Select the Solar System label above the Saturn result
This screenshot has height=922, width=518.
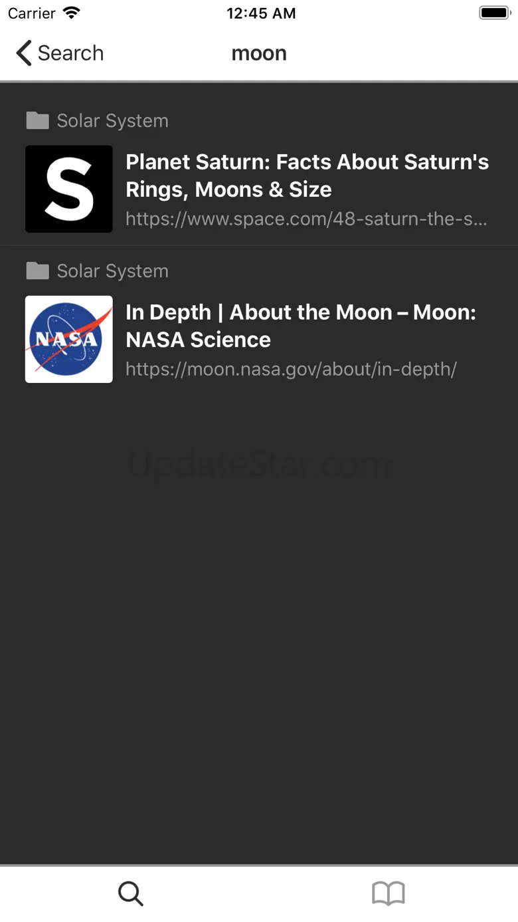pyautogui.click(x=112, y=121)
